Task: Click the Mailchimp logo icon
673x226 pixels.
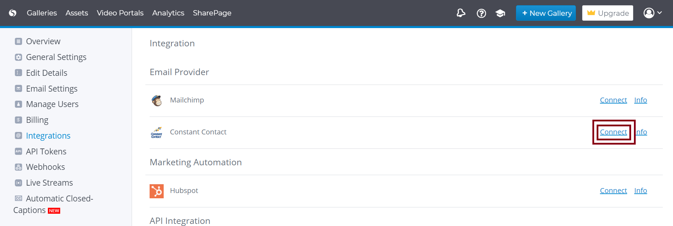Action: pyautogui.click(x=157, y=101)
